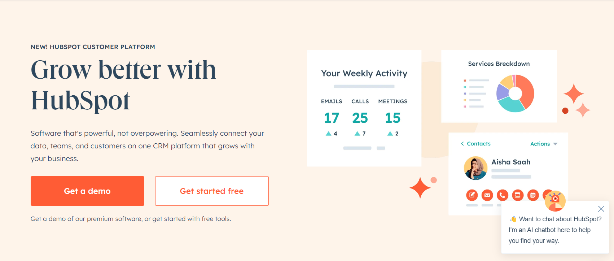The image size is (614, 261).
Task: Click the Get a demo button
Action: tap(87, 191)
